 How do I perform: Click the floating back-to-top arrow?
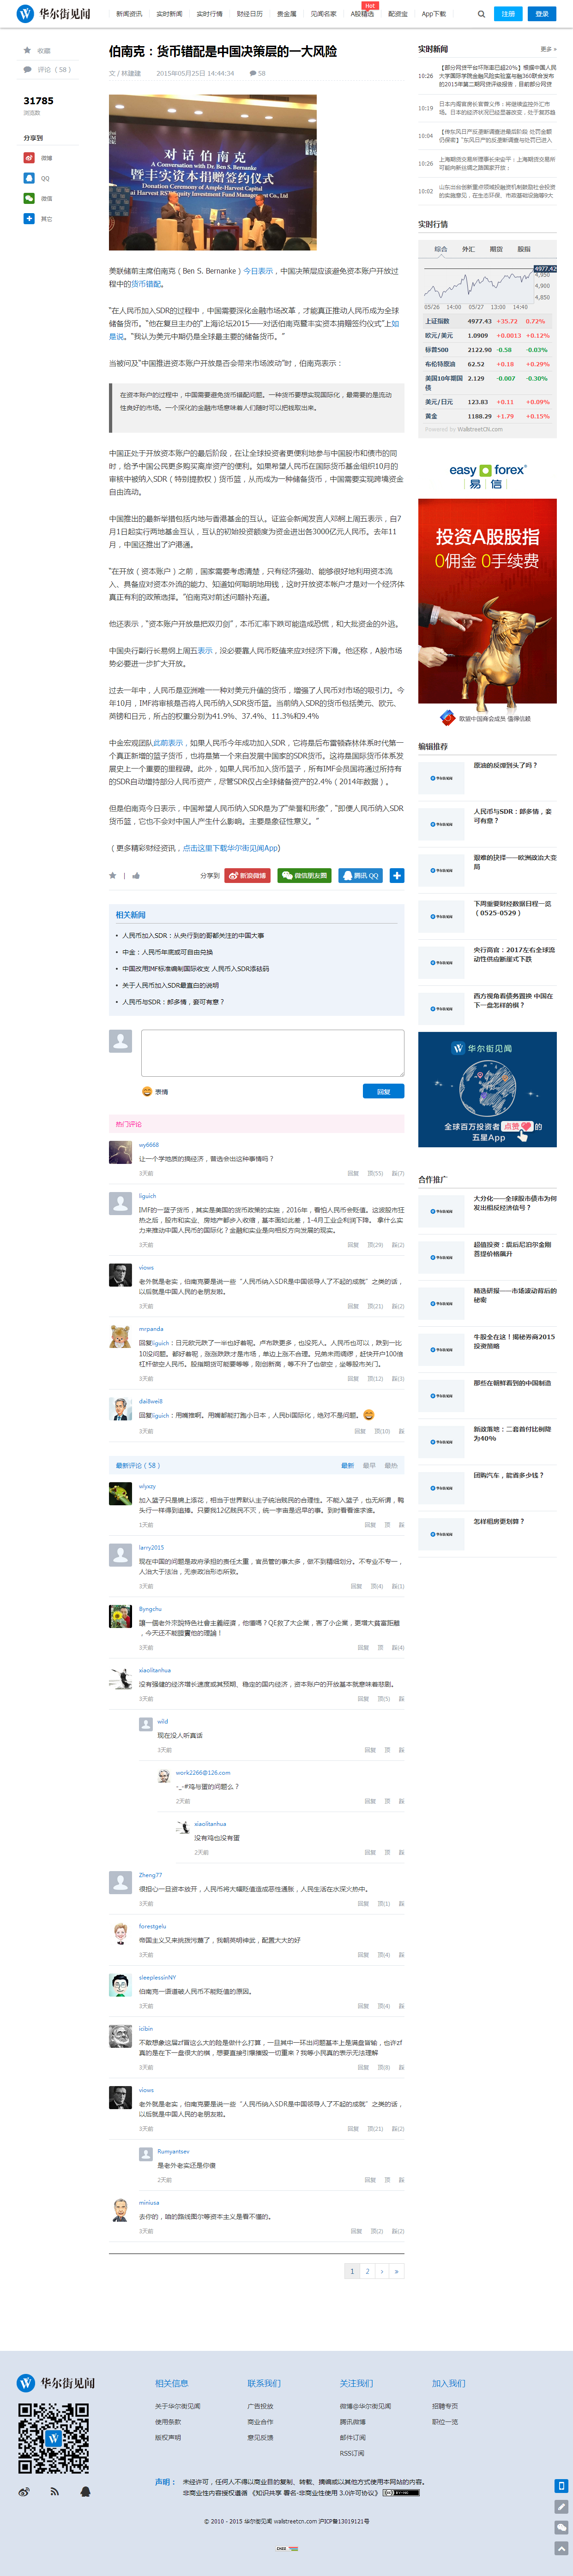(x=561, y=2548)
